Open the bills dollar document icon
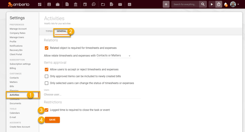 (67, 4)
